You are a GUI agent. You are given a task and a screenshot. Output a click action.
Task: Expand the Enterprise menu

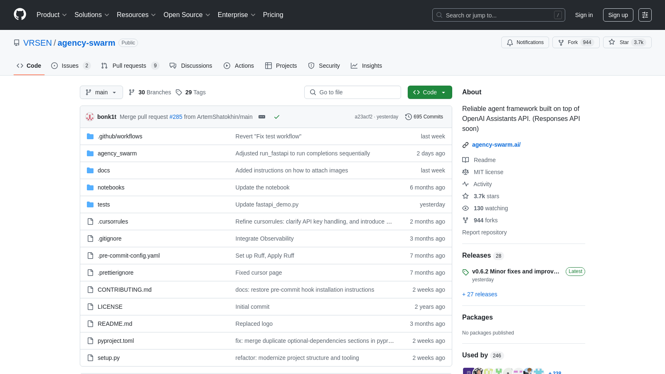click(x=236, y=15)
